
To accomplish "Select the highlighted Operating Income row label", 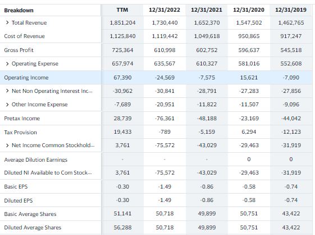I will pos(26,77).
